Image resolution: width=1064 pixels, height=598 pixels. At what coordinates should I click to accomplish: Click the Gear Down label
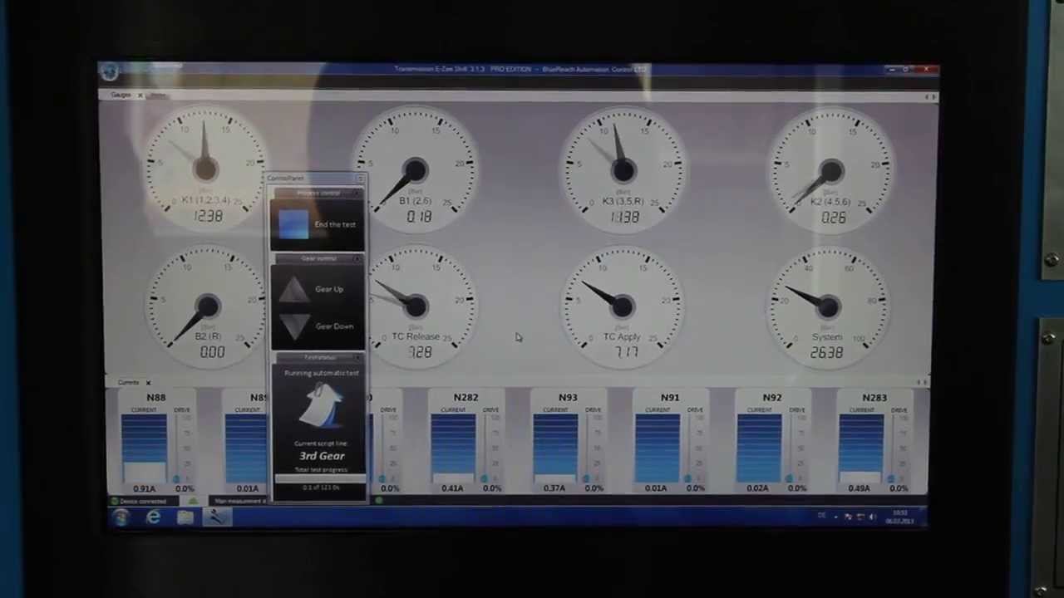334,326
